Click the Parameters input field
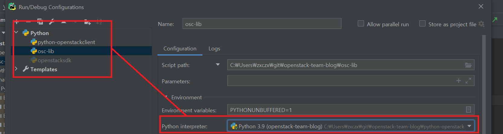This screenshot has width=503, height=134. pyautogui.click(x=351, y=81)
